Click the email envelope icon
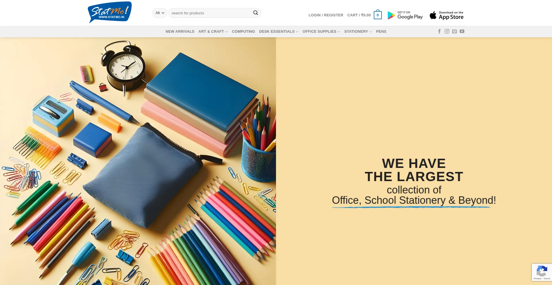The height and width of the screenshot is (285, 552). (x=454, y=31)
